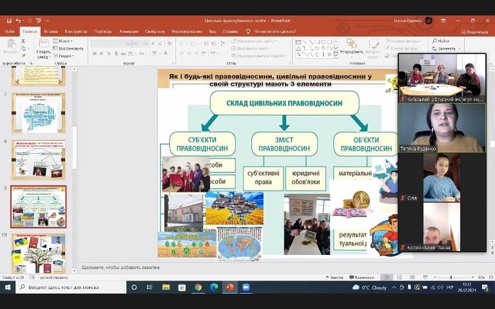This screenshot has width=495, height=309.
Task: Click Найти to search the presentation
Action: tap(441, 41)
